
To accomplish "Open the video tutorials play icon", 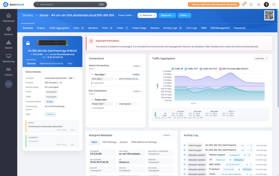I will (x=243, y=4).
